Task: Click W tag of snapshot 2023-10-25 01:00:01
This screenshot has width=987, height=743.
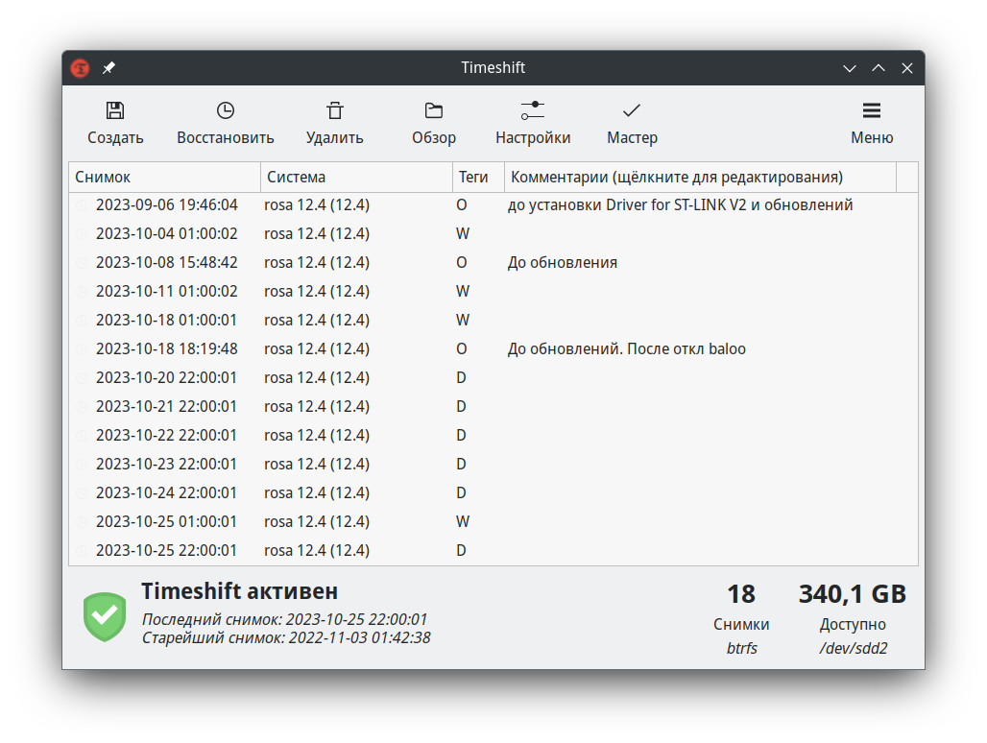Action: click(x=463, y=522)
